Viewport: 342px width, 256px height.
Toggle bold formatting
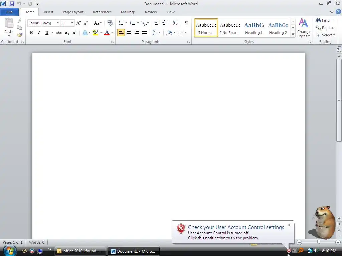pos(31,33)
